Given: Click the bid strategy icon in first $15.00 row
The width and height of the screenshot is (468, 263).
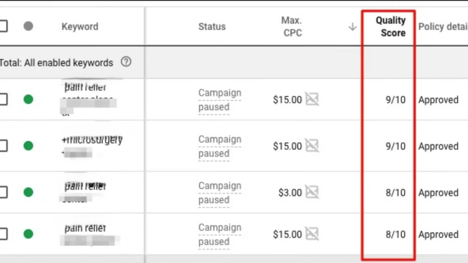Looking at the screenshot, I should tap(312, 99).
